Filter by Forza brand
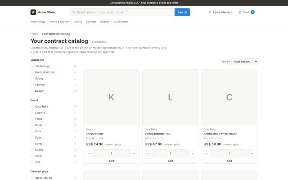The width and height of the screenshot is (288, 180). coord(32,119)
